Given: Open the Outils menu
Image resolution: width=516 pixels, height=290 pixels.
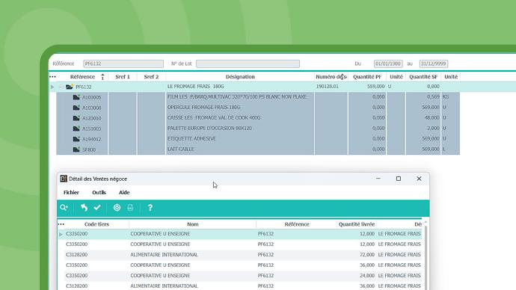Looking at the screenshot, I should click(x=99, y=192).
